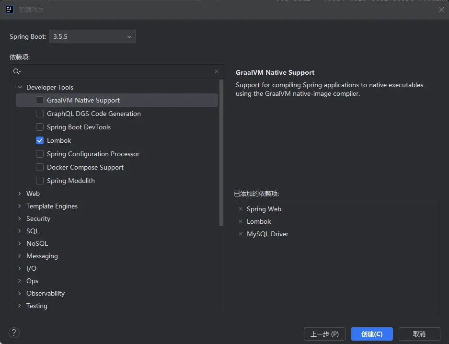Expand the Template Engines category
Viewport: 449px width, 344px height.
[20, 206]
